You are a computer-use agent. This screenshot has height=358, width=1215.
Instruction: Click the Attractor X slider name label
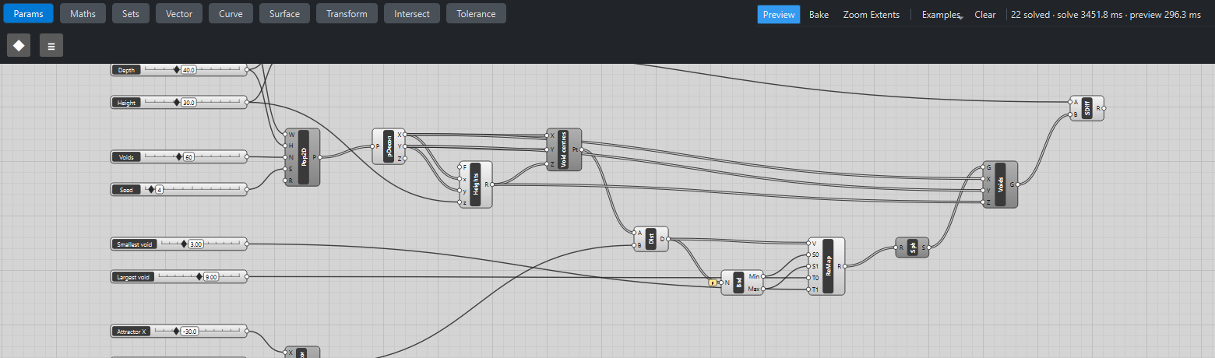132,331
